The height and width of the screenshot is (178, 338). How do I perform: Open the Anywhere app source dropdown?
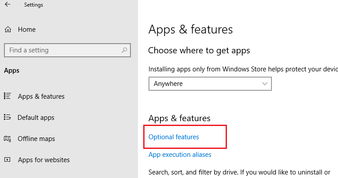(210, 84)
